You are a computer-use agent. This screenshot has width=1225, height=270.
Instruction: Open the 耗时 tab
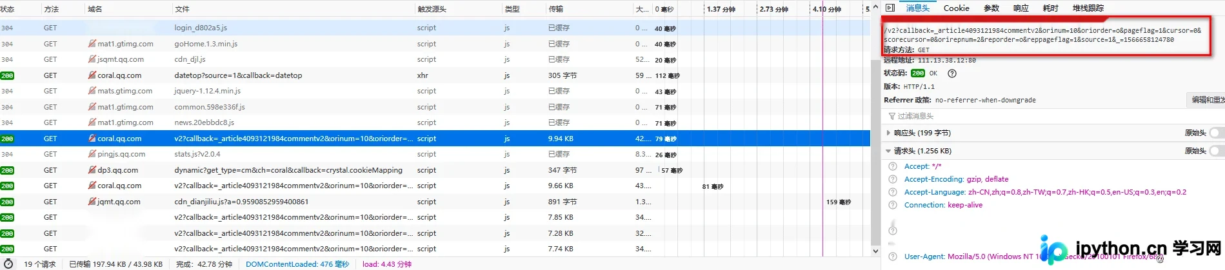(x=1050, y=8)
